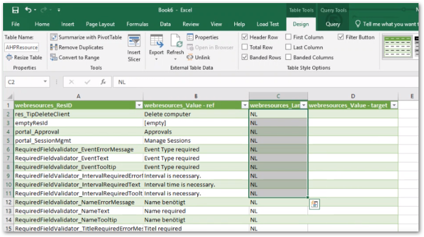Click Resize Table button
The image size is (424, 237).
24,57
